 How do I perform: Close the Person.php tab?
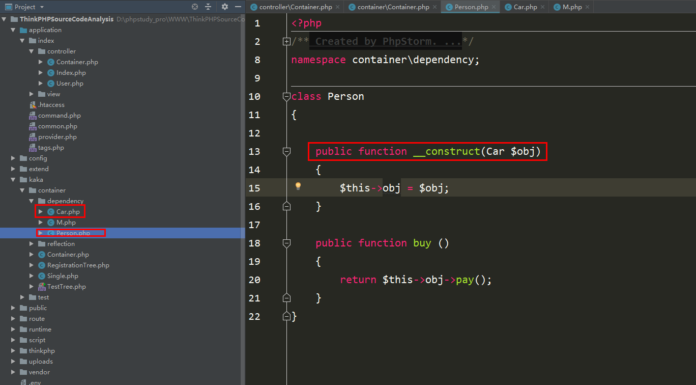pos(495,7)
